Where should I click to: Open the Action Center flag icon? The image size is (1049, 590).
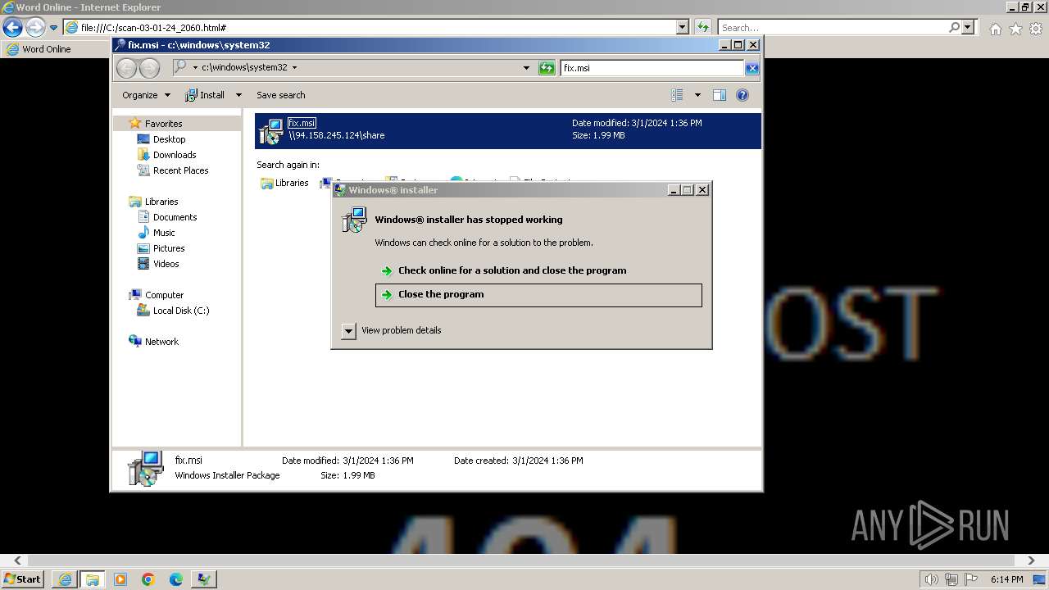point(971,579)
